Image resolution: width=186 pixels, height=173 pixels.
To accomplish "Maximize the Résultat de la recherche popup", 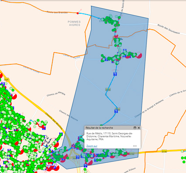I will pos(135,128).
